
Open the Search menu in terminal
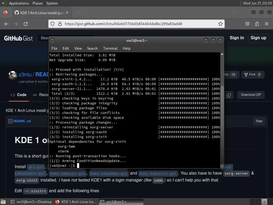tap(92, 49)
